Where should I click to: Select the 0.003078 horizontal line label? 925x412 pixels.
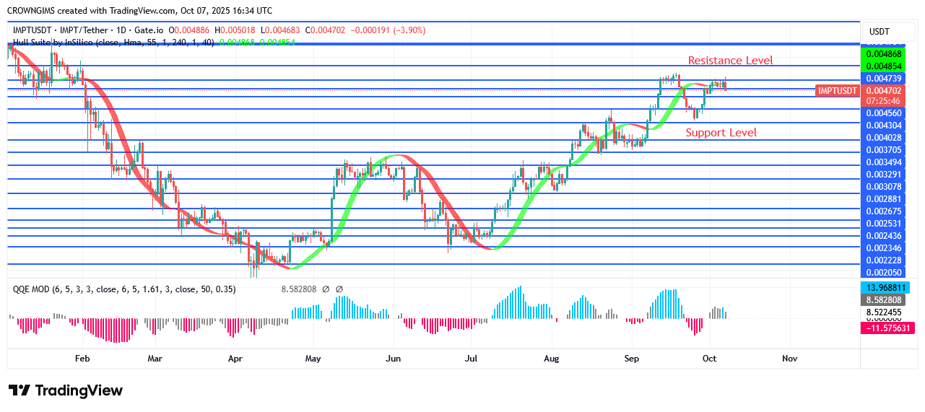tap(884, 186)
